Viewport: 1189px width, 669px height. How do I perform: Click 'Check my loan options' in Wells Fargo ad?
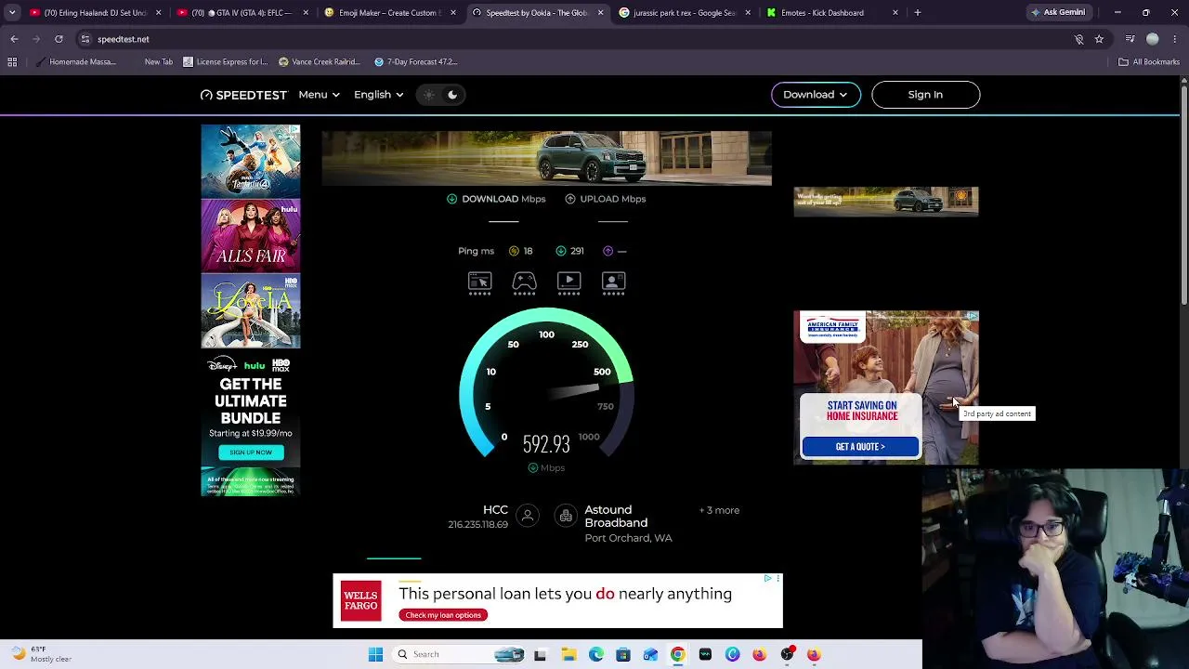[x=443, y=615]
